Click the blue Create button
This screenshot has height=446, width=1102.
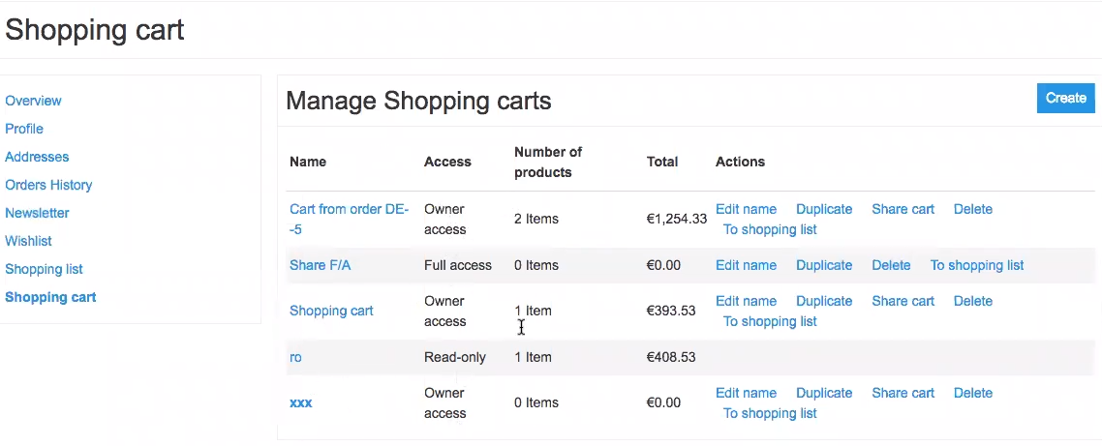(x=1065, y=98)
